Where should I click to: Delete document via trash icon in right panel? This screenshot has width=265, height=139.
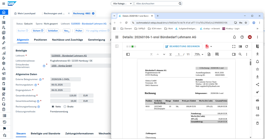tap(257, 123)
